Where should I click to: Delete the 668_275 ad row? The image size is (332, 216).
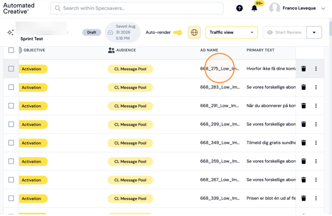[x=303, y=68]
